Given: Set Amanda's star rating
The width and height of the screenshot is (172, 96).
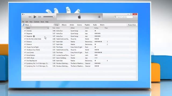Looking at the screenshot, I should click(x=95, y=31).
